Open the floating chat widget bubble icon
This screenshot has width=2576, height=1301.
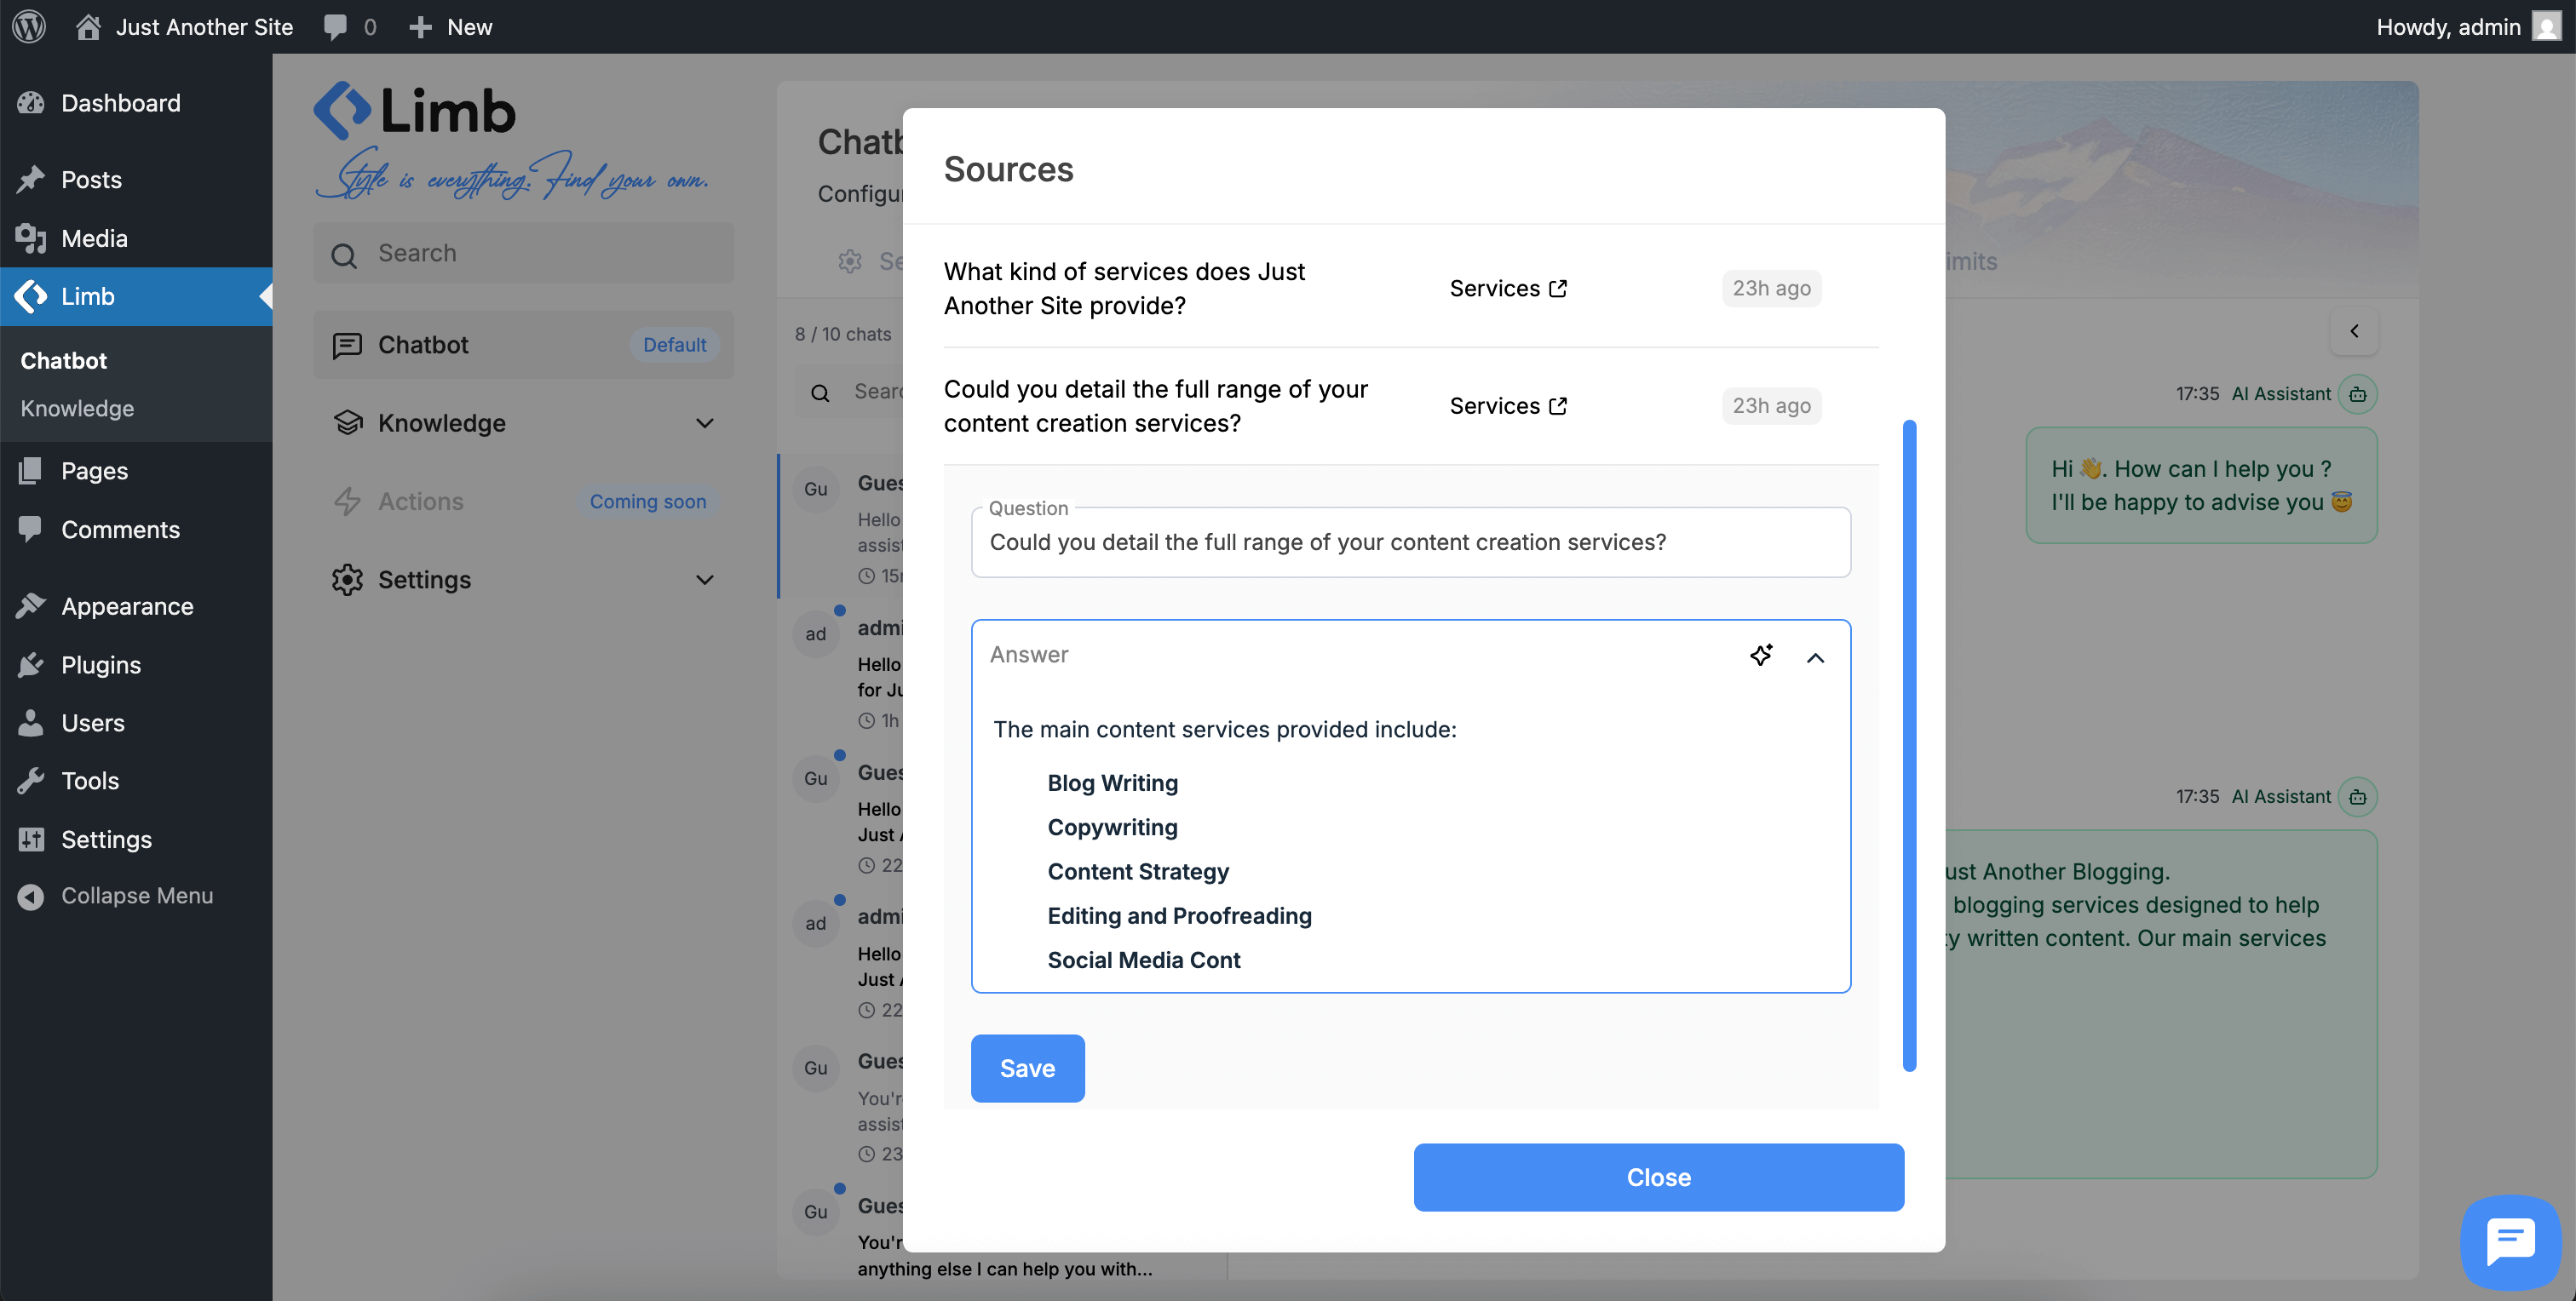[2510, 1241]
